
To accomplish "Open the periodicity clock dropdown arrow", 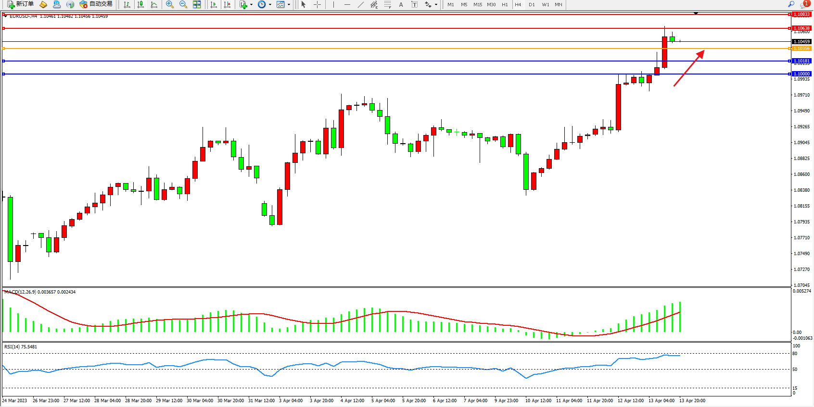I will click(270, 5).
